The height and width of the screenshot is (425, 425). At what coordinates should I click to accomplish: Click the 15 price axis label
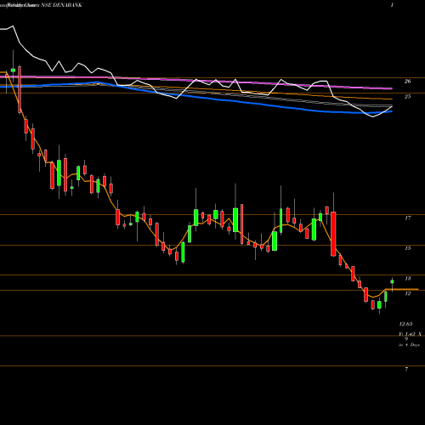(407, 248)
